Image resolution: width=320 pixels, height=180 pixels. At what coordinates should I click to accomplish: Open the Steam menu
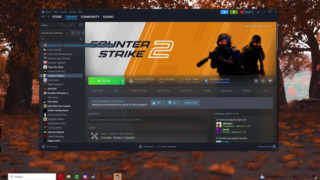[x=48, y=12]
